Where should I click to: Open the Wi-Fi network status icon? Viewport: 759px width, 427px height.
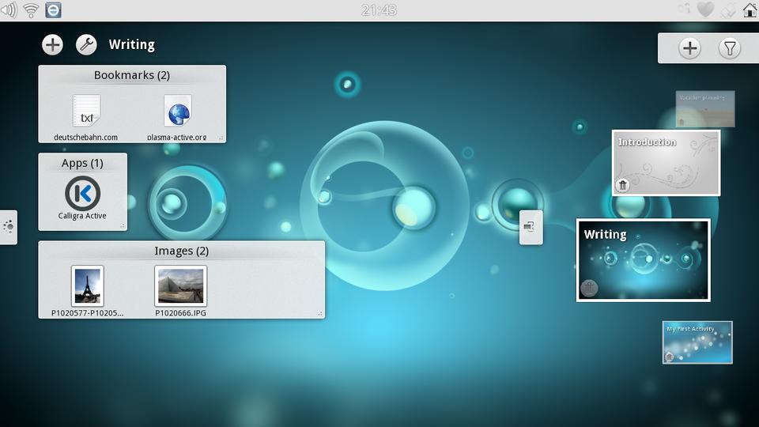(x=32, y=10)
